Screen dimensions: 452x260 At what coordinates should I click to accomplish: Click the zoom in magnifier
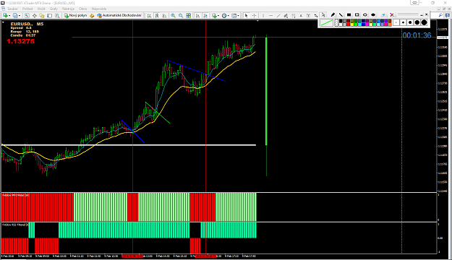point(173,16)
